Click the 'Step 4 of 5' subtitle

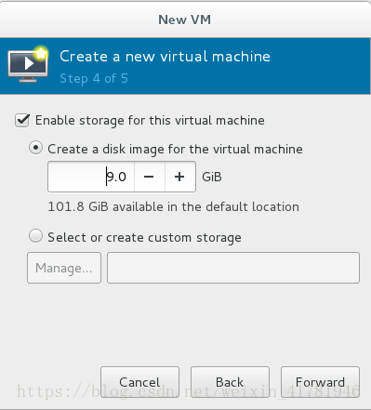coord(94,79)
